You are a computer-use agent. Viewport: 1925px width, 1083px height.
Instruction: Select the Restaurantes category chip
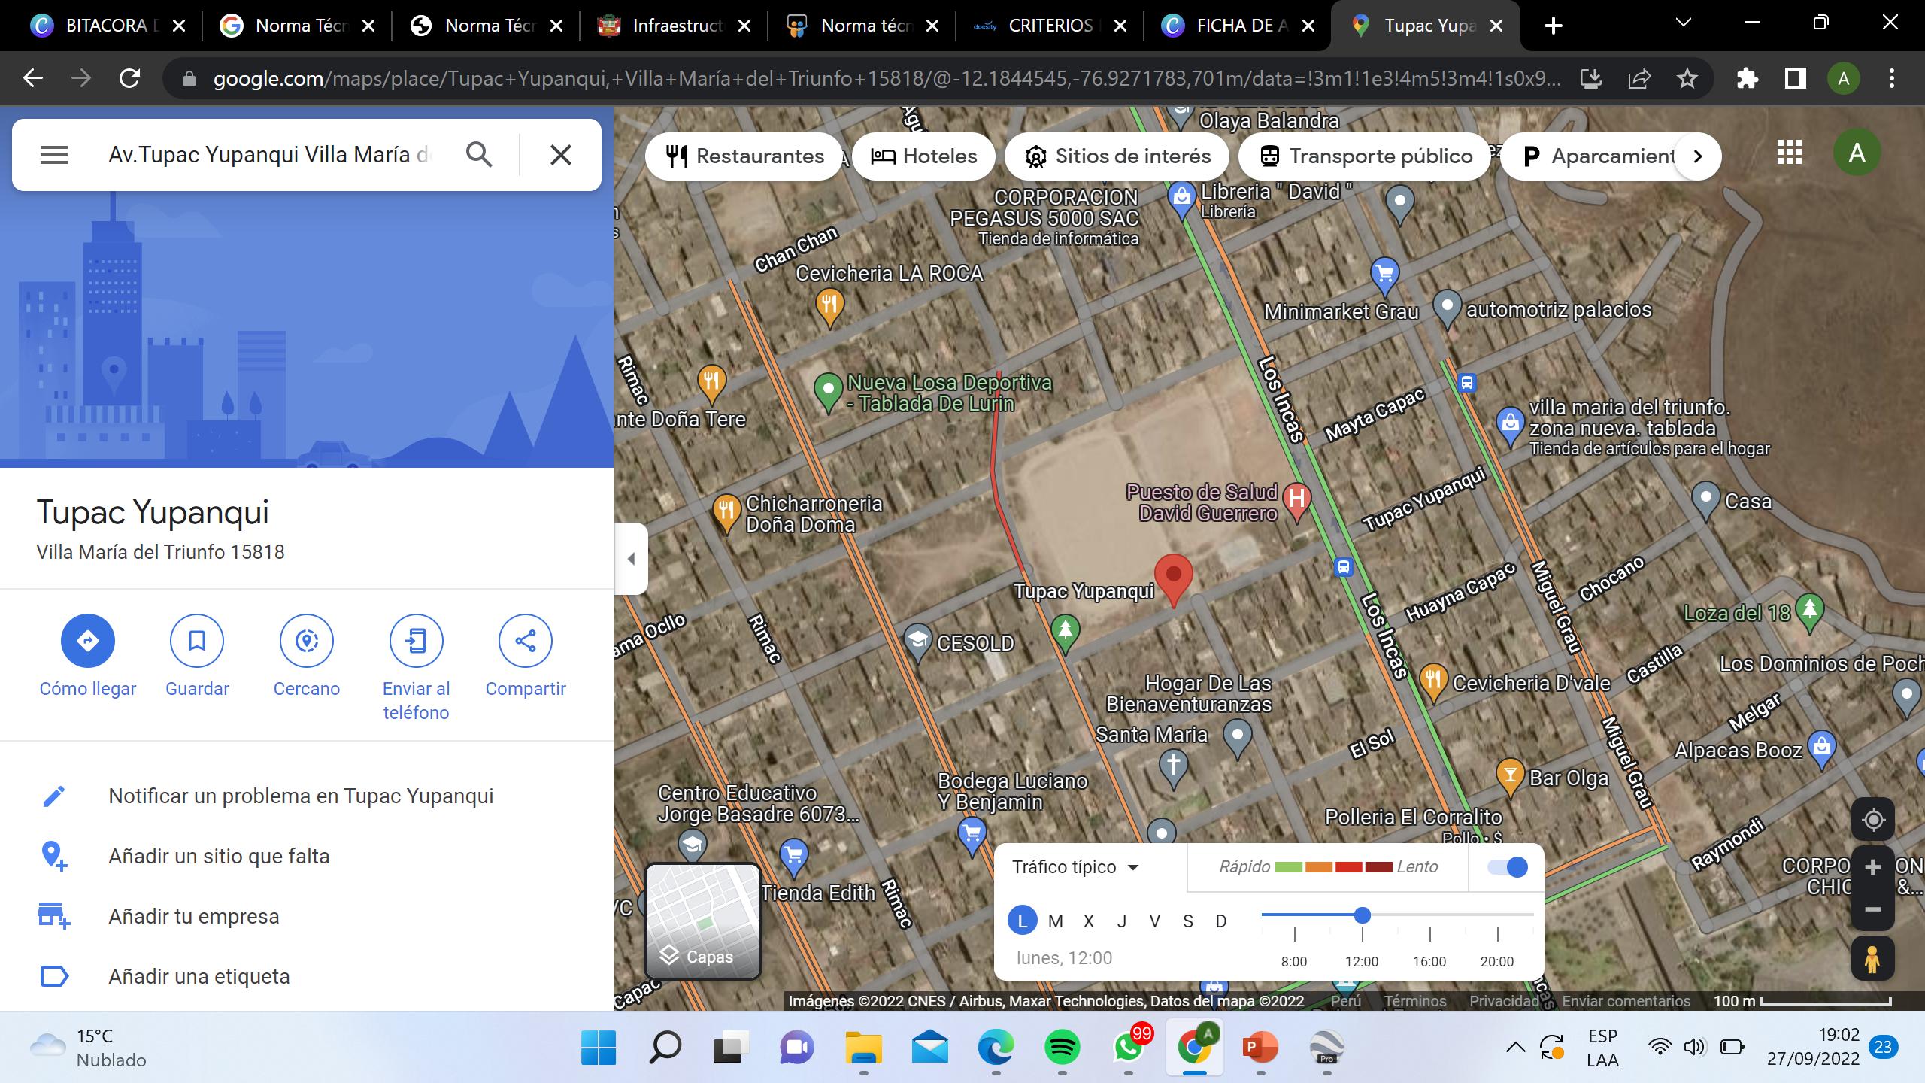pyautogui.click(x=744, y=156)
